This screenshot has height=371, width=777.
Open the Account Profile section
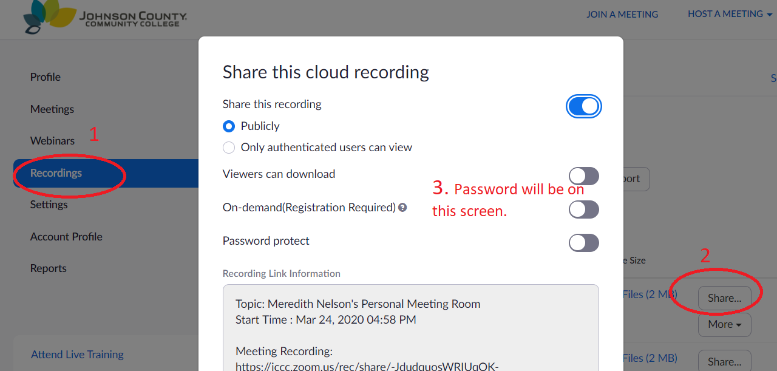coord(66,236)
